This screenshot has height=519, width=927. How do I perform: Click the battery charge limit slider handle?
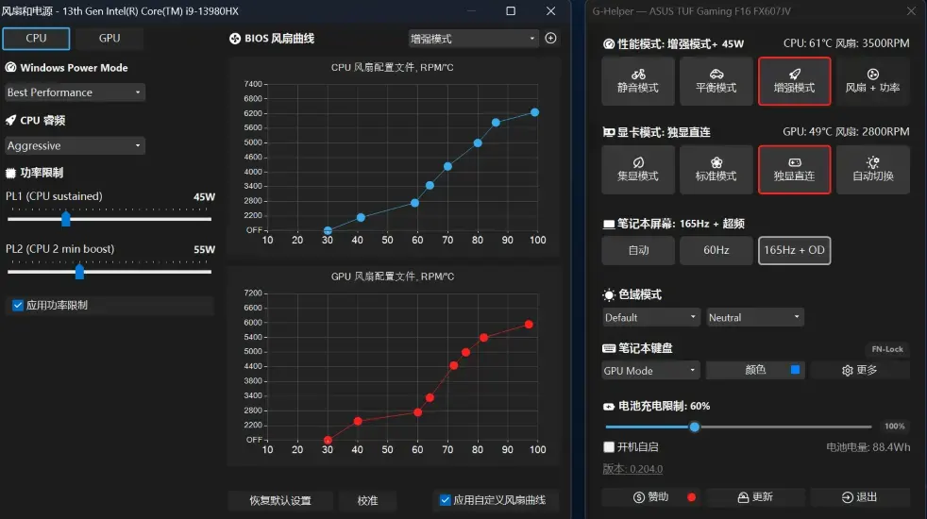[695, 427]
